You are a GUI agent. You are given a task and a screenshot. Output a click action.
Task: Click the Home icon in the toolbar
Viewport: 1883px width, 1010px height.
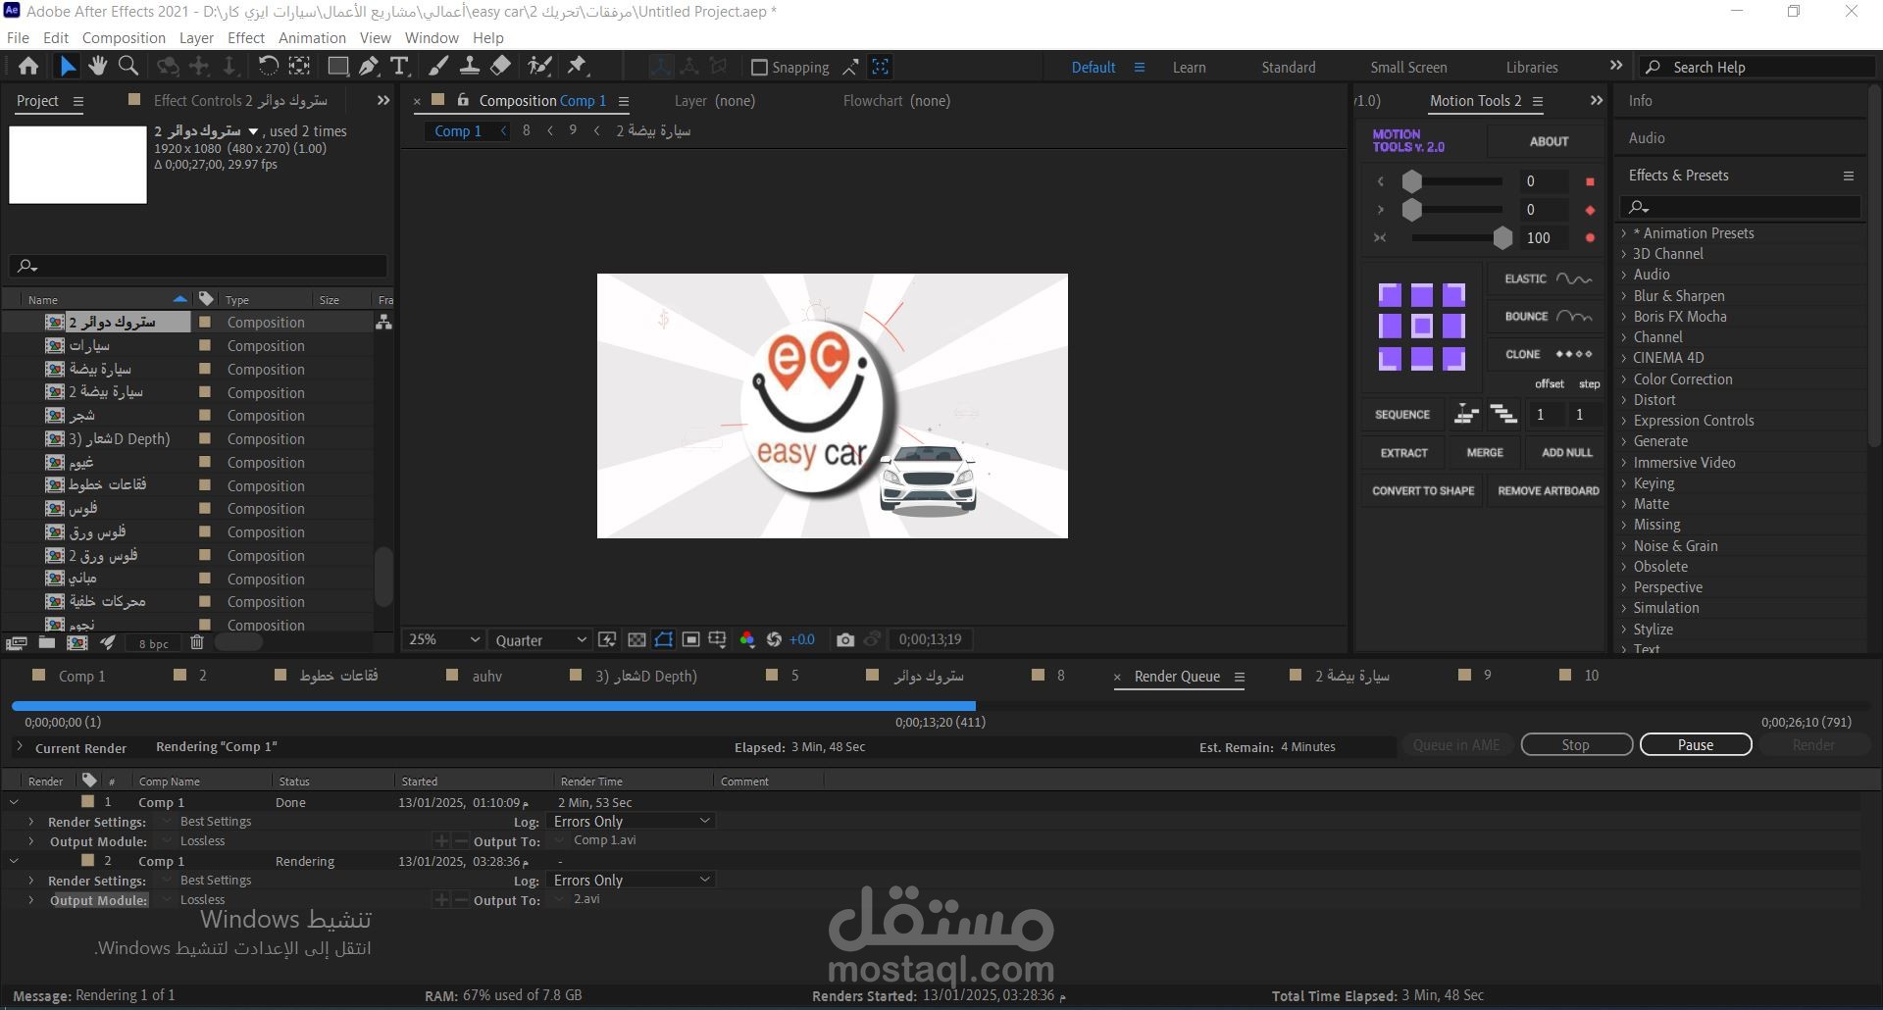pyautogui.click(x=28, y=67)
